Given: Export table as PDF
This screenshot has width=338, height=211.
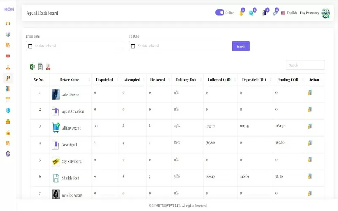Looking at the screenshot, I should point(48,67).
